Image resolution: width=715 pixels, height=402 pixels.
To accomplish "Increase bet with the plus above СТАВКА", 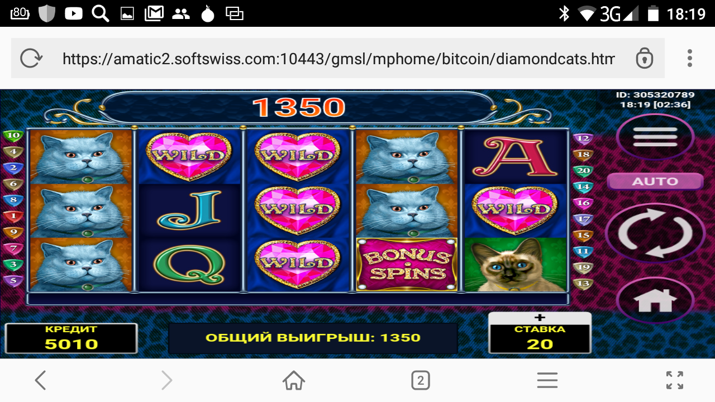I will click(x=540, y=317).
